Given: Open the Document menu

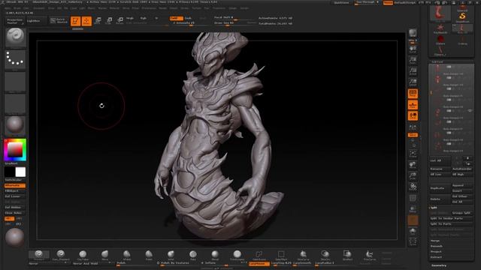Looking at the screenshot, I should point(39,8).
